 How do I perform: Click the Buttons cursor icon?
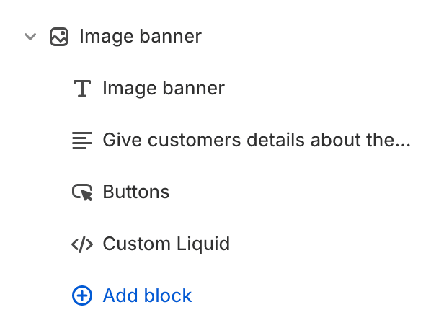82,192
